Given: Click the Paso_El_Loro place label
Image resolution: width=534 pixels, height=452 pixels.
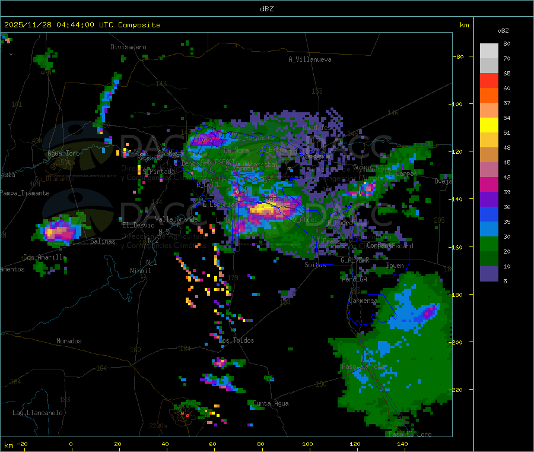Looking at the screenshot, I should click(410, 434).
